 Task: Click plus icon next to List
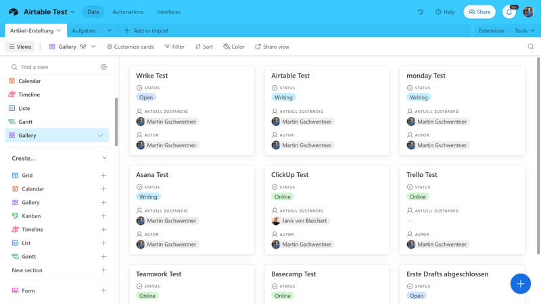click(x=103, y=243)
